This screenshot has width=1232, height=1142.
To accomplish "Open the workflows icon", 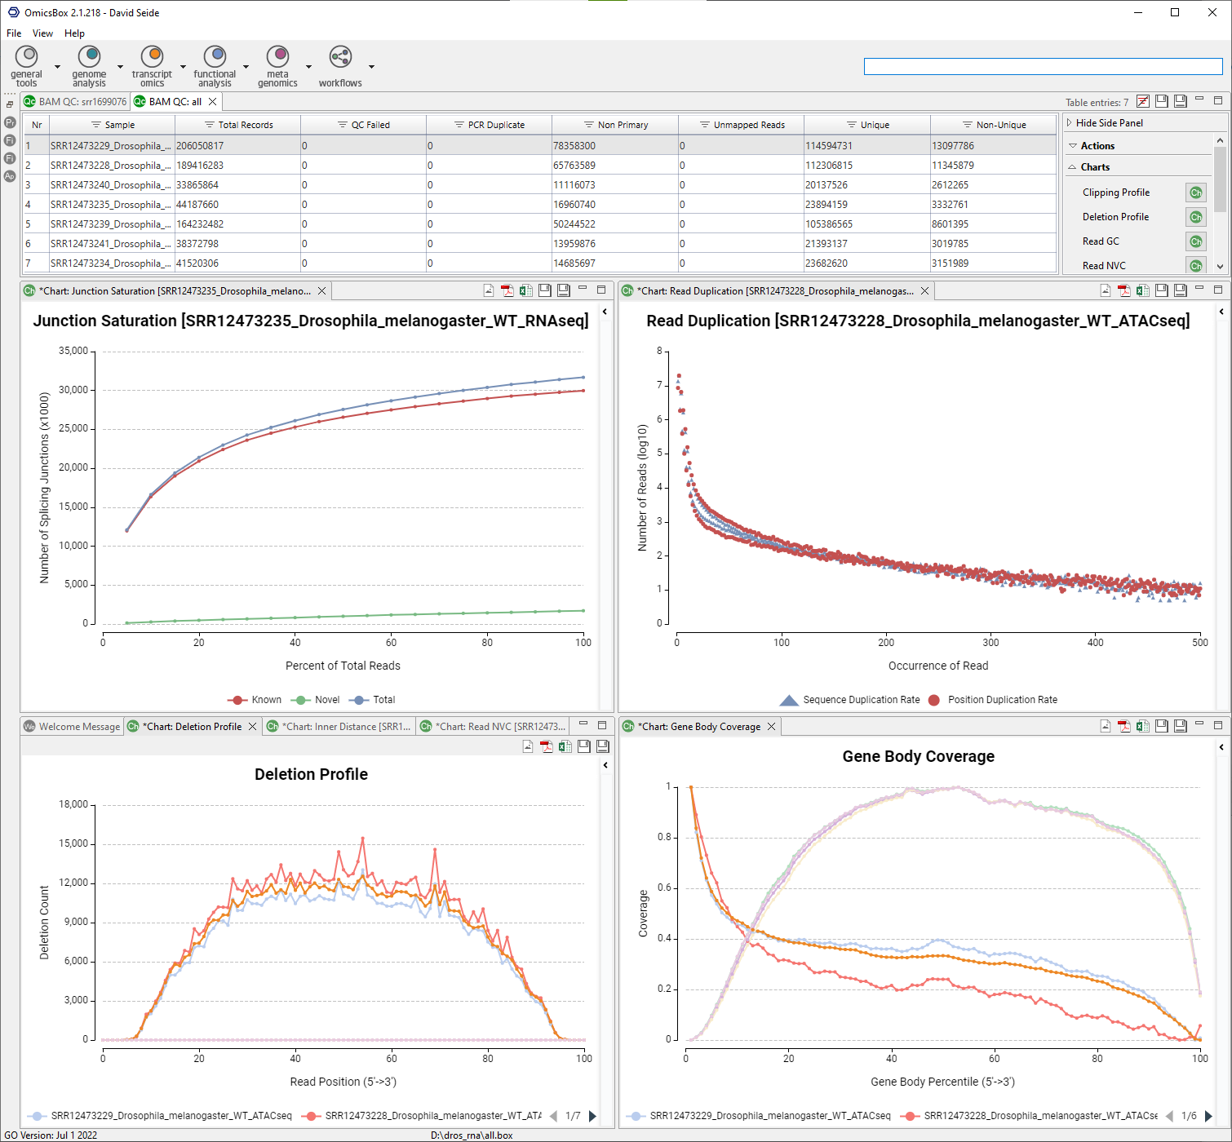I will [x=340, y=56].
